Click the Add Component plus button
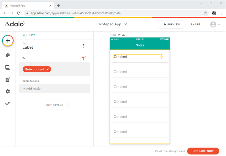The image size is (226, 156). click(x=8, y=41)
